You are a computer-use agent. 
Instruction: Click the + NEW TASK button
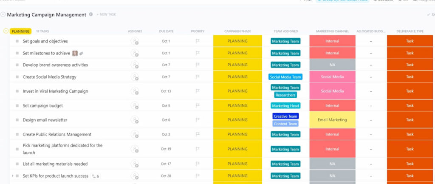(106, 15)
